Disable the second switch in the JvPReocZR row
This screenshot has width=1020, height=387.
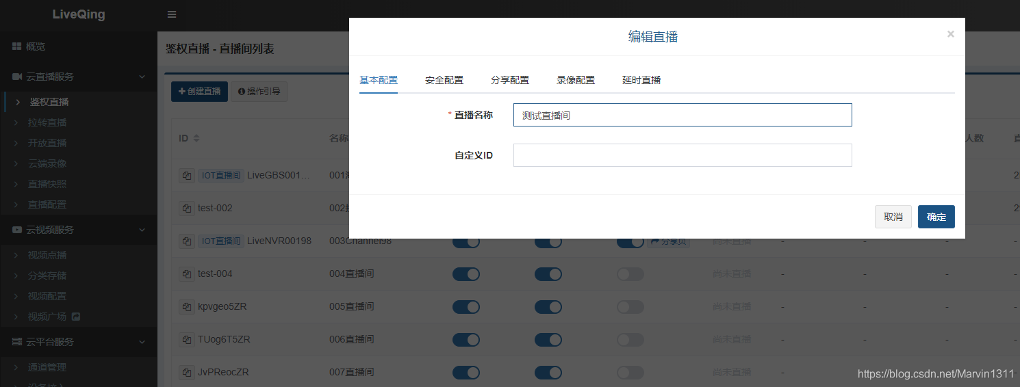(x=548, y=372)
